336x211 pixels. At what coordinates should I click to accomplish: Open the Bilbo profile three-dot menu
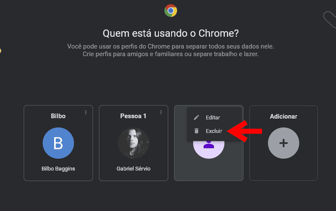point(86,112)
